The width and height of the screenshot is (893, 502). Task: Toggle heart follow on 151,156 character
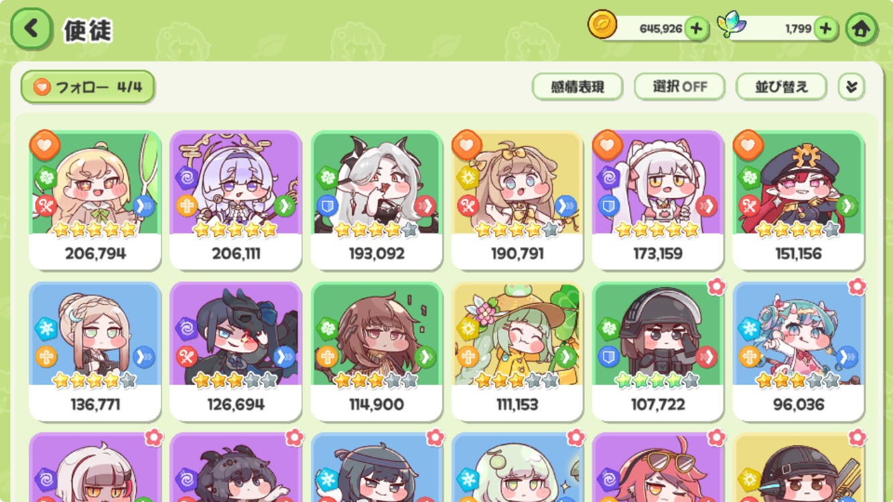tap(748, 145)
